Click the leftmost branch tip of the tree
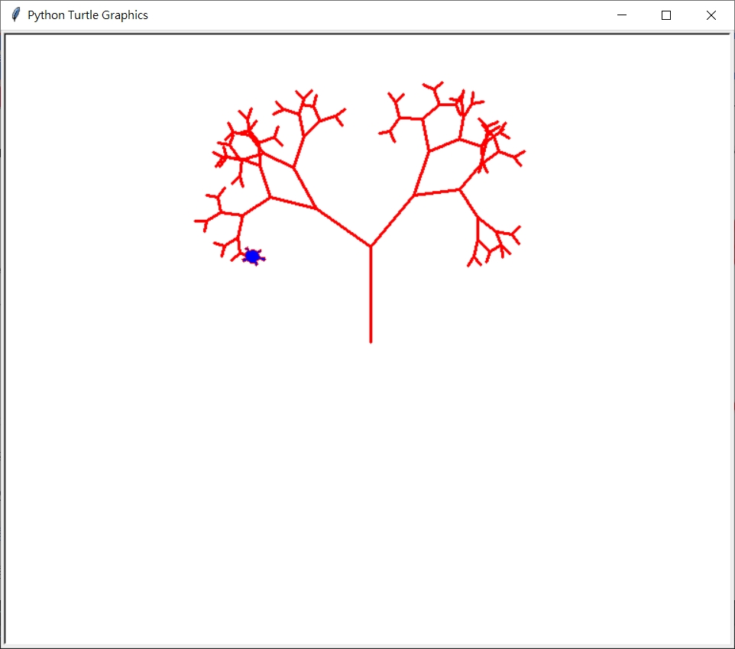The image size is (735, 649). pyautogui.click(x=196, y=220)
